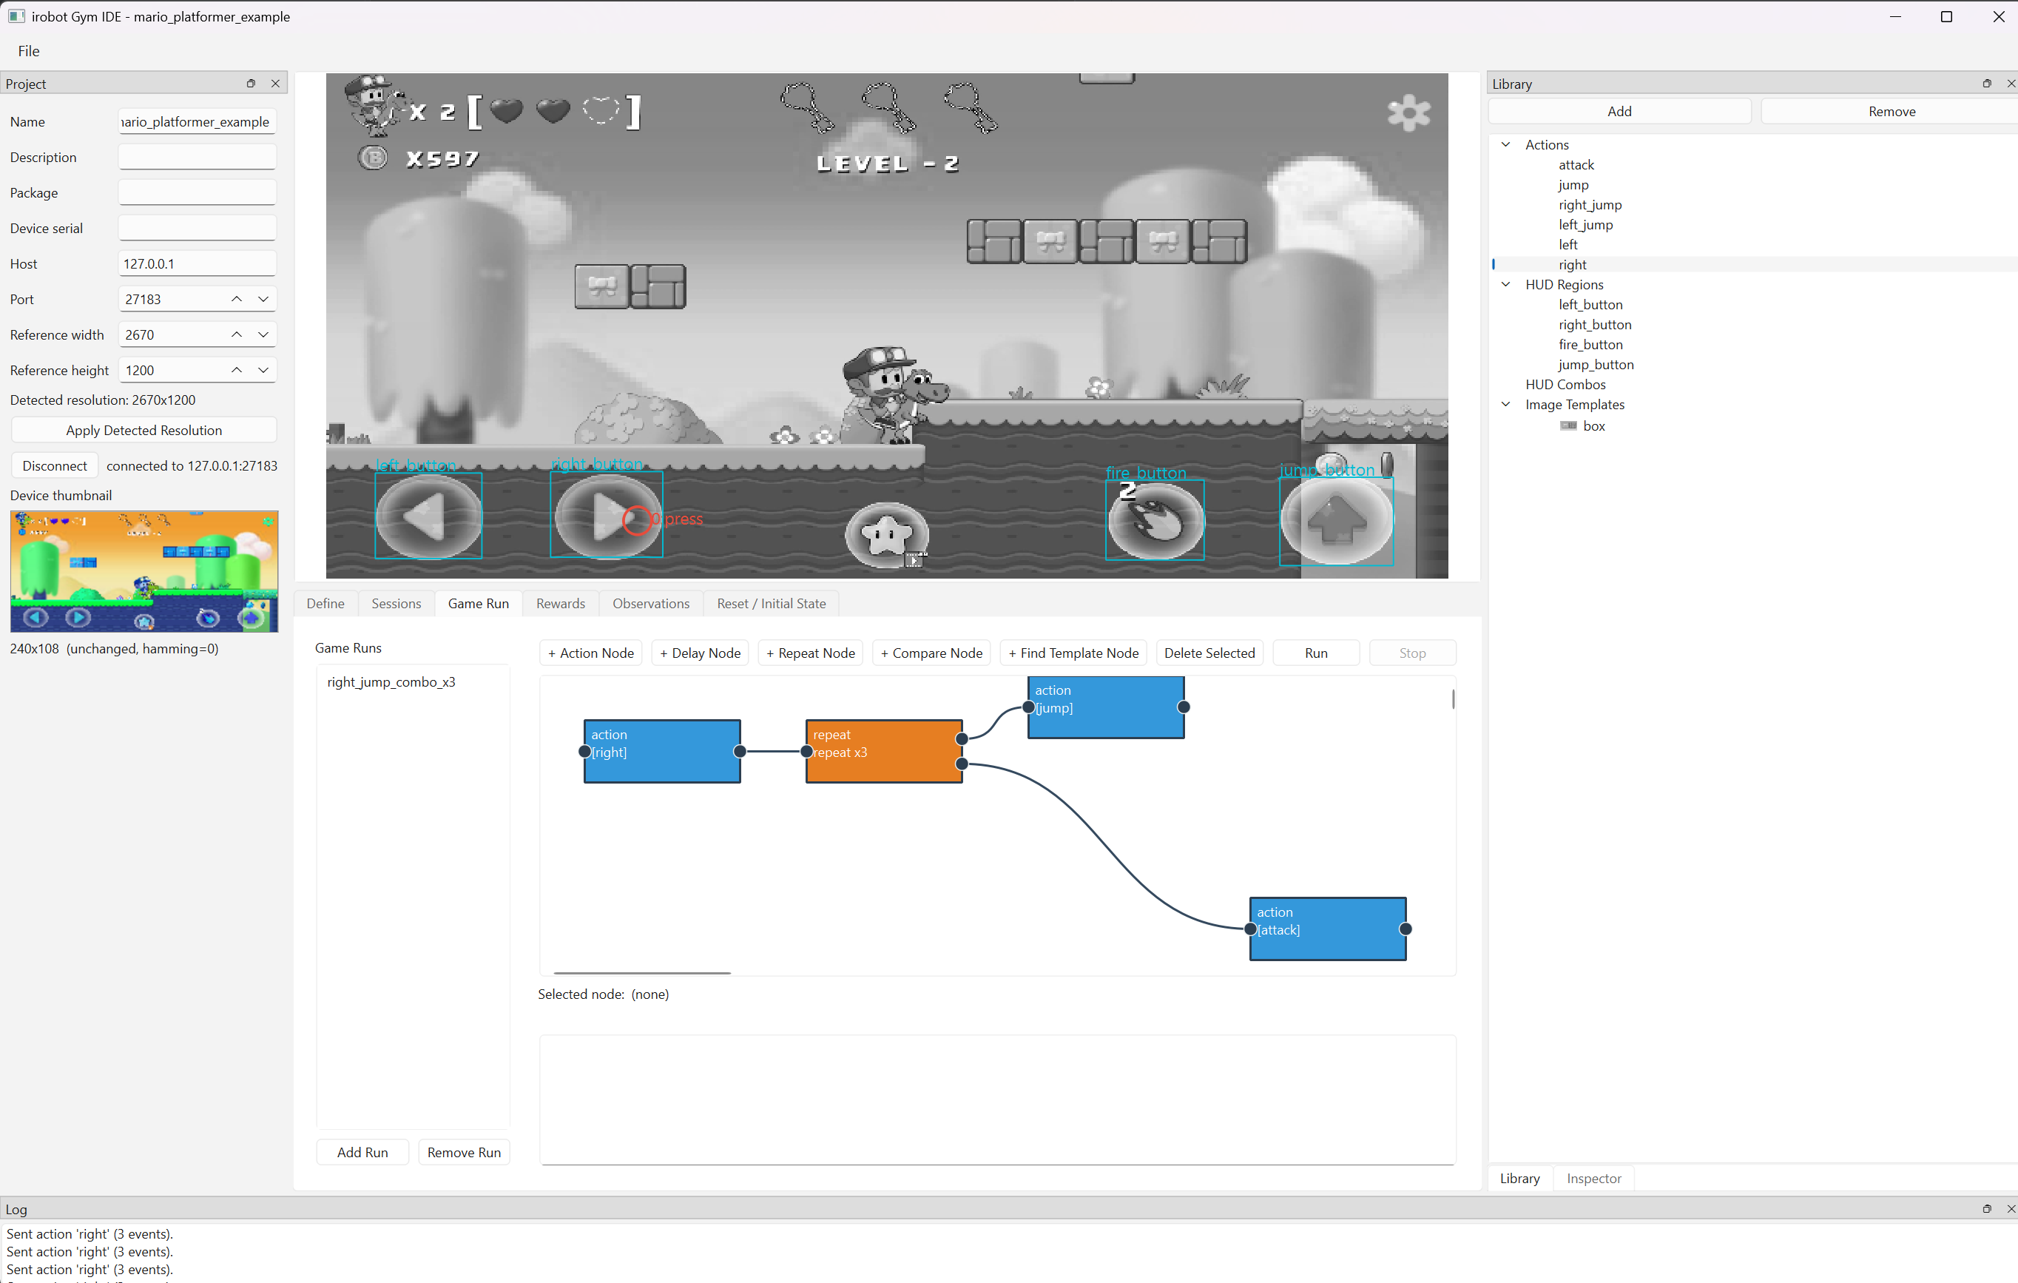
Task: Select the right_jump action in Library
Action: 1590,204
